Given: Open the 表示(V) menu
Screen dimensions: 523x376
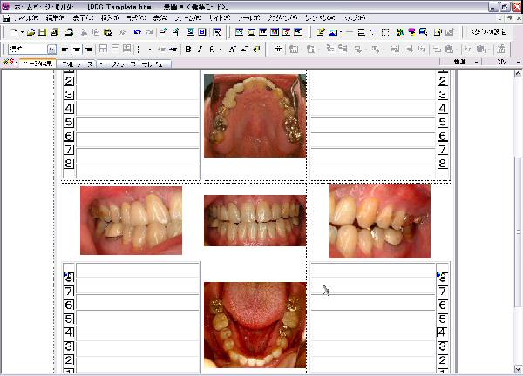Looking at the screenshot, I should [x=83, y=17].
